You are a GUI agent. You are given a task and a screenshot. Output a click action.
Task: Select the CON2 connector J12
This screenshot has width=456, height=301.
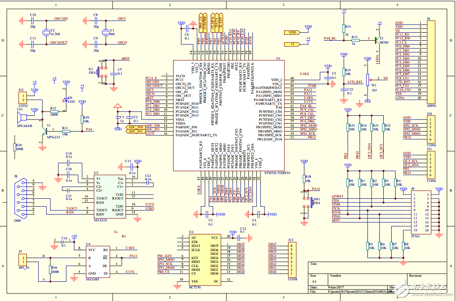22,98
